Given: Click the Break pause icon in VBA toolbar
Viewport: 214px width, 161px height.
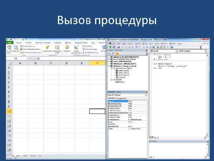Looking at the screenshot, I should [147, 47].
